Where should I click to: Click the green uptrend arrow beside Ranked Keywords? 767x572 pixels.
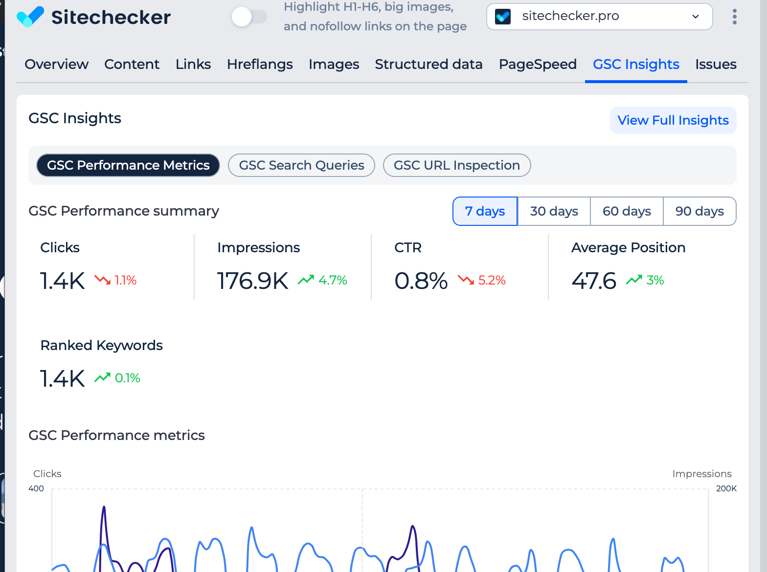coord(102,378)
